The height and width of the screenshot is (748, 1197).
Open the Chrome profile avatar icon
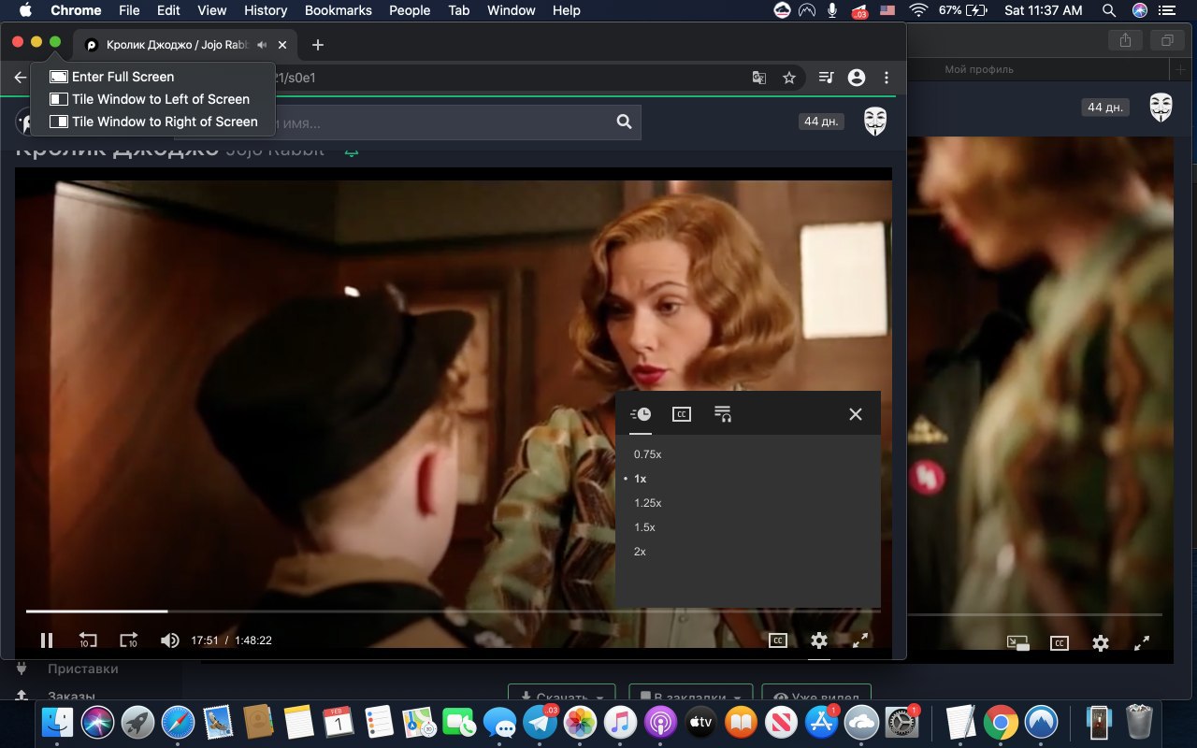[856, 78]
